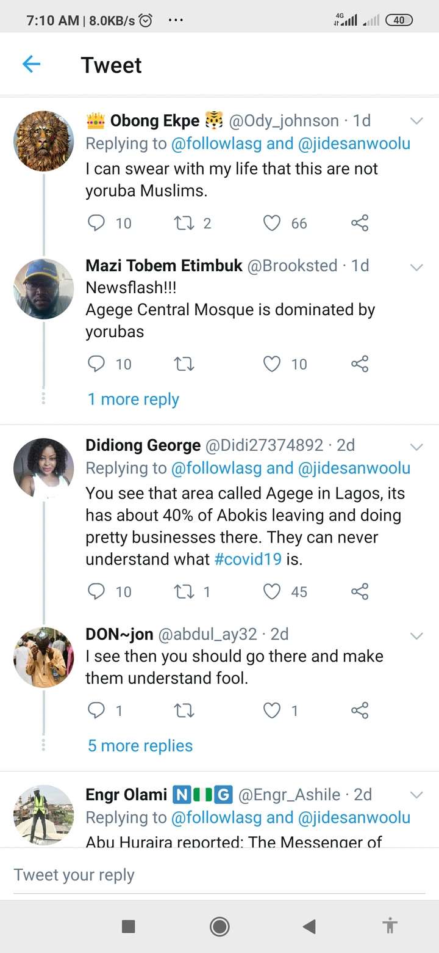The width and height of the screenshot is (439, 953).
Task: Reply to DON~jon's tweet
Action: click(x=96, y=710)
